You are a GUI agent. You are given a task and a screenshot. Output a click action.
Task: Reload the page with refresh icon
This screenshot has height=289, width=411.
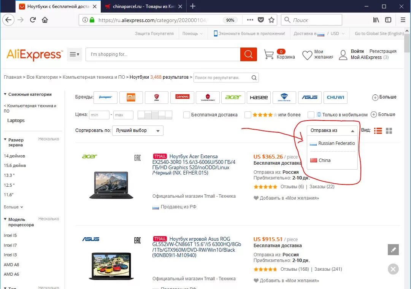tap(33, 20)
